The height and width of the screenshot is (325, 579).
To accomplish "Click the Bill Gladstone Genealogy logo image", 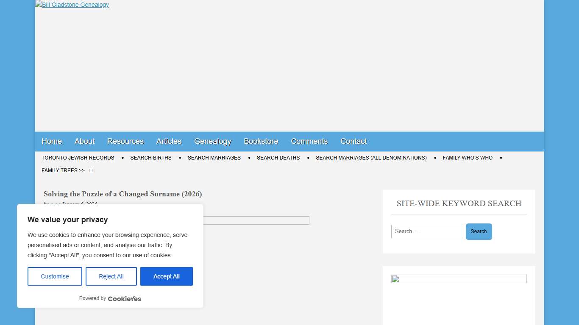I will pyautogui.click(x=72, y=5).
